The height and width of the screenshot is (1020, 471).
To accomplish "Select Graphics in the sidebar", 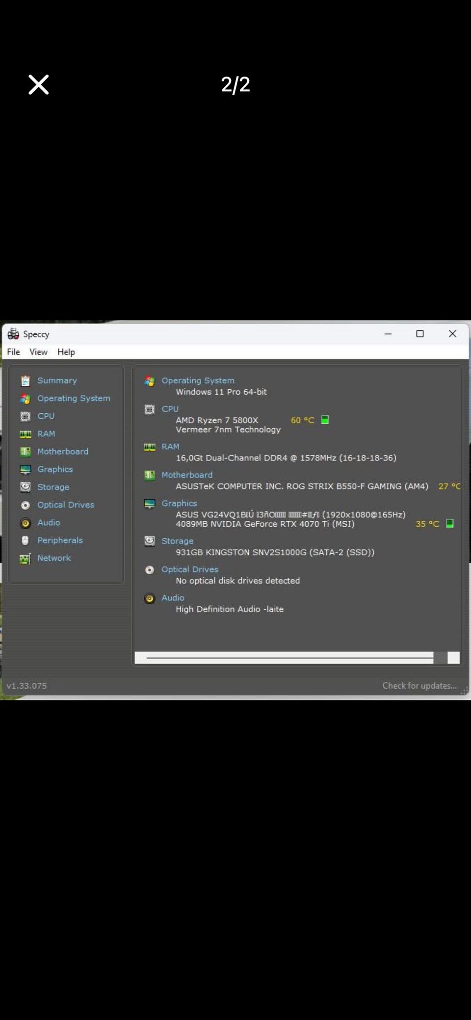I will 55,469.
